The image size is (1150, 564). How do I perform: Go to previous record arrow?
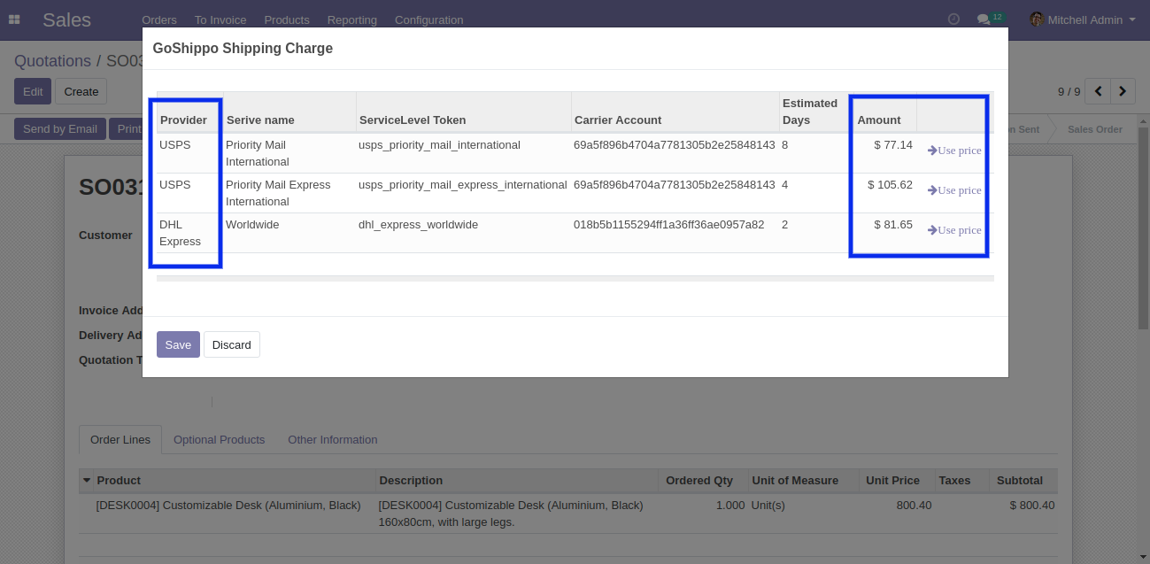(x=1099, y=91)
